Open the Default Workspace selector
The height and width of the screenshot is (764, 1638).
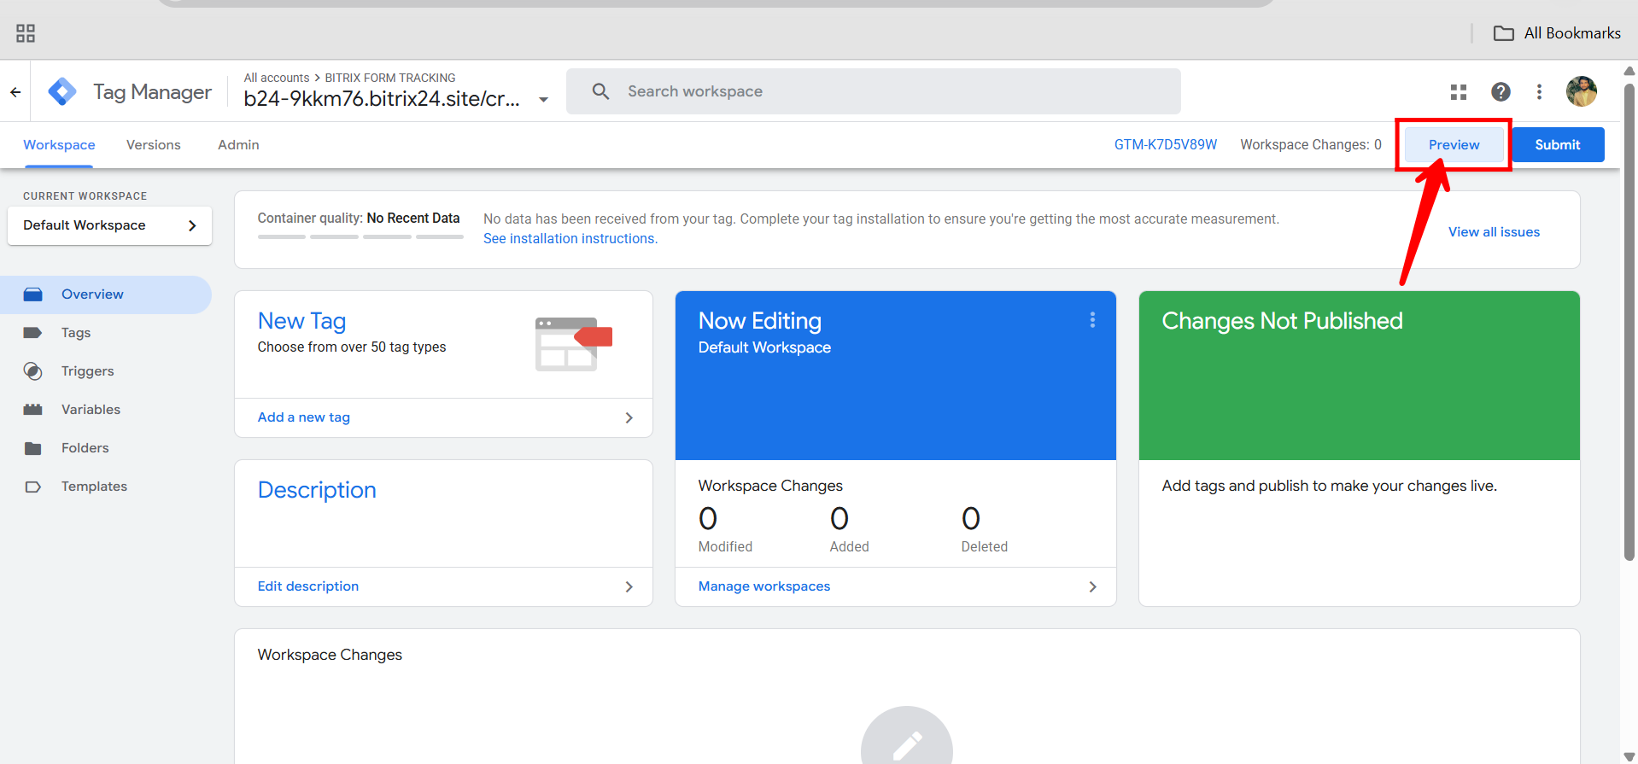point(109,225)
